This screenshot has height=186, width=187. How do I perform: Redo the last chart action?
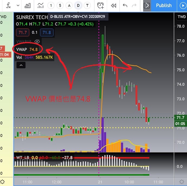tap(134, 5)
